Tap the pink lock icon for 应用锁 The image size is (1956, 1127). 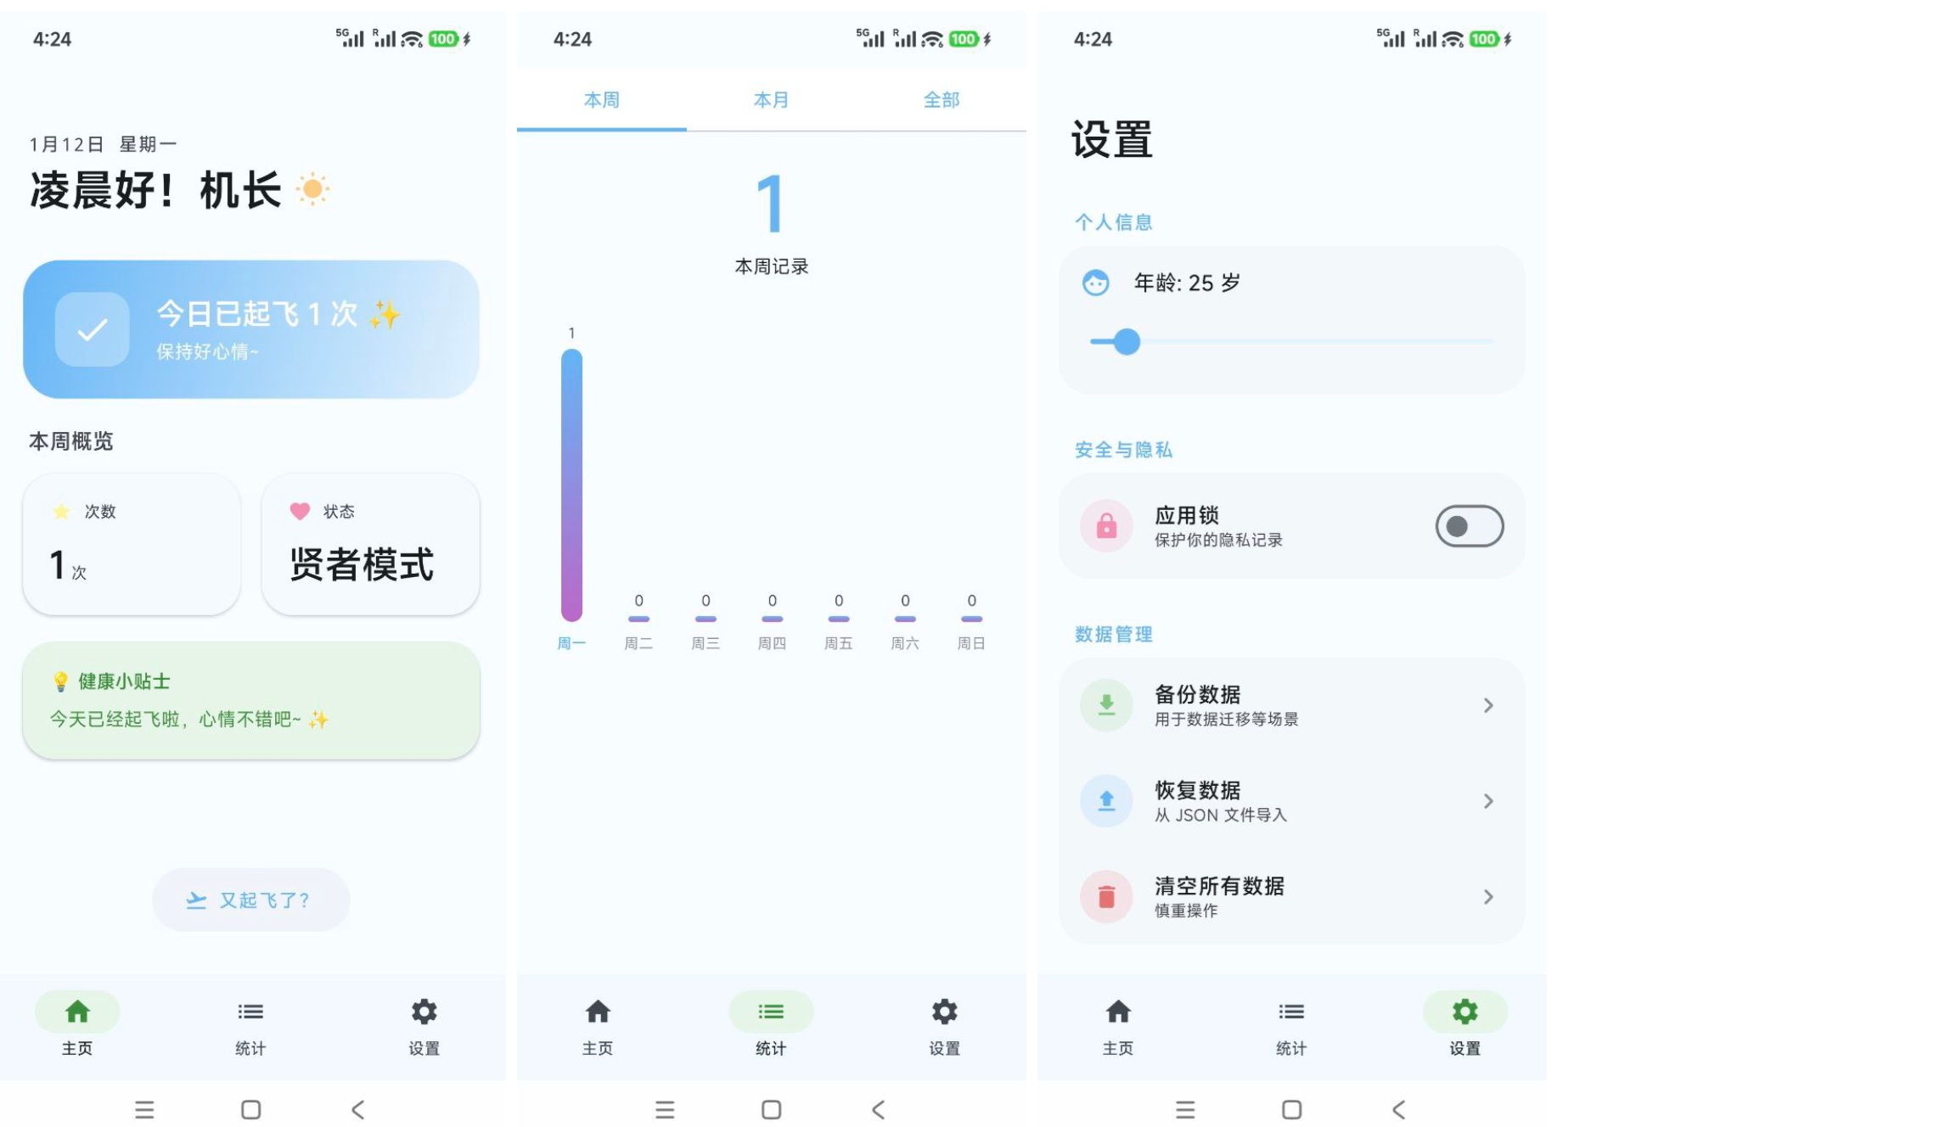[x=1106, y=526]
